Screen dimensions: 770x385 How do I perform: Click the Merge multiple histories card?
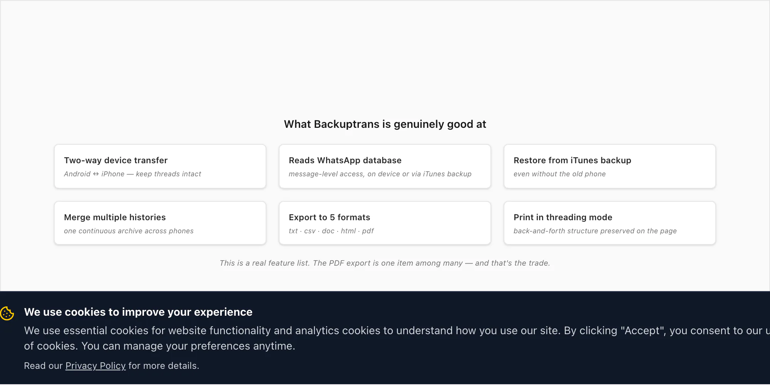(x=160, y=223)
